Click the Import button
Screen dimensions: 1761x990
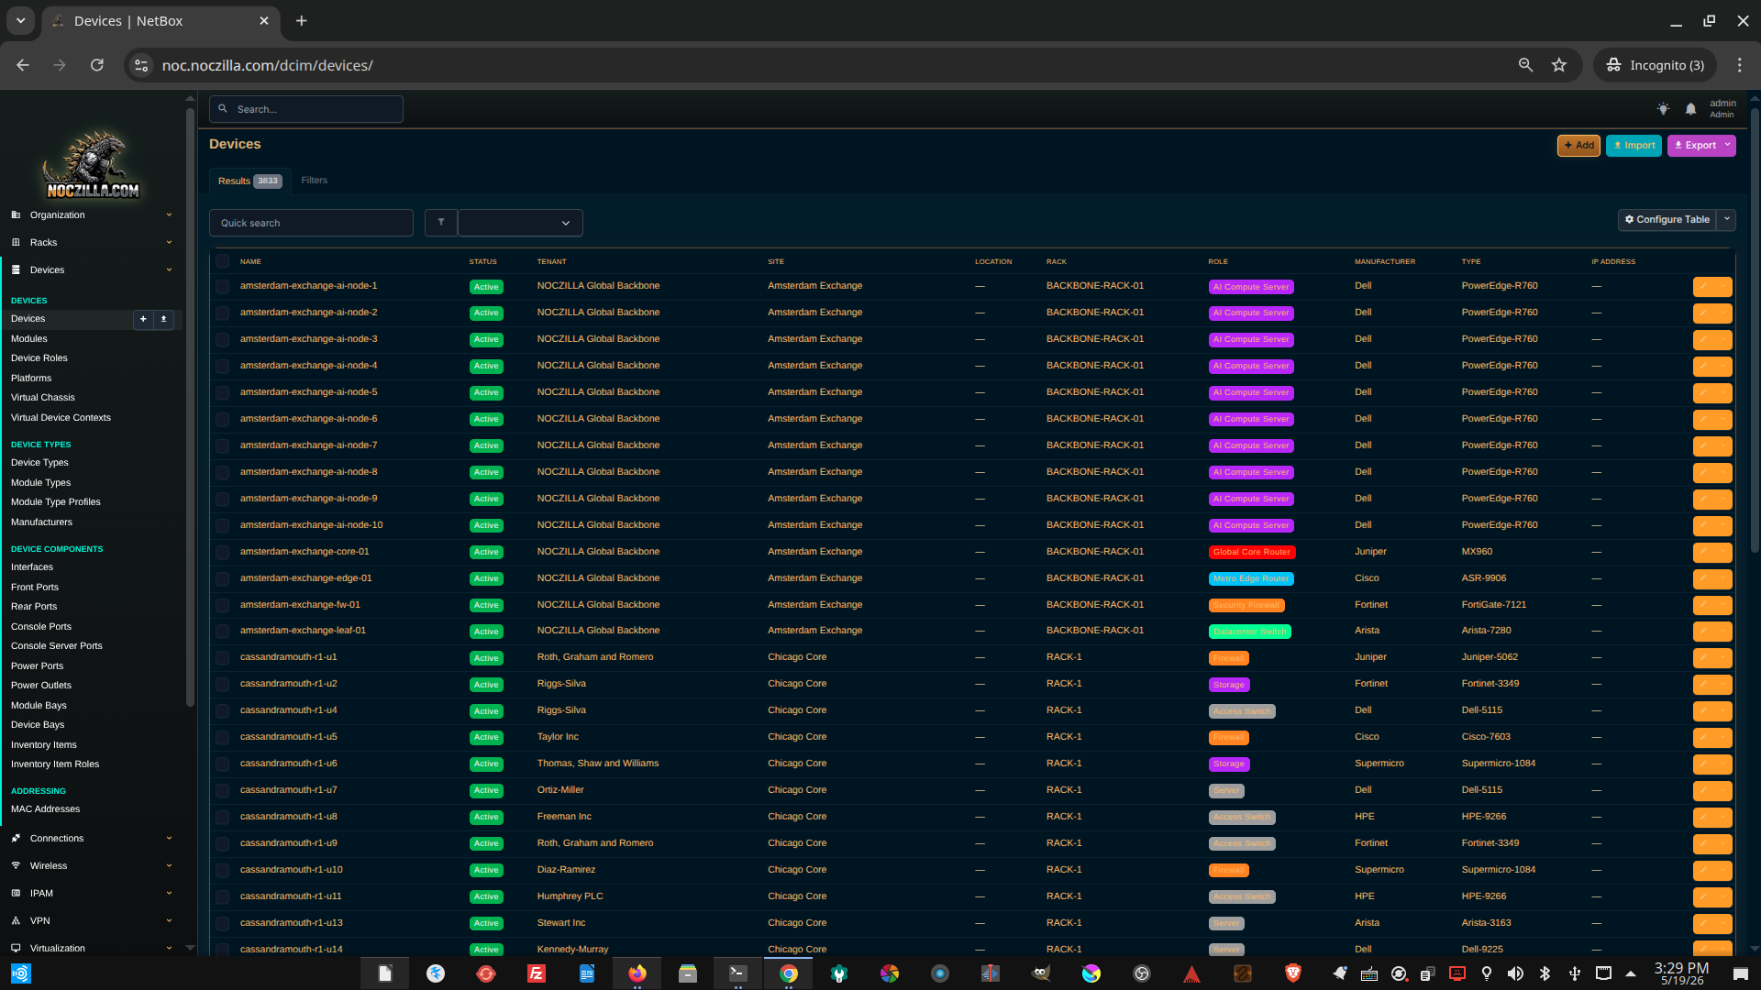1634,146
